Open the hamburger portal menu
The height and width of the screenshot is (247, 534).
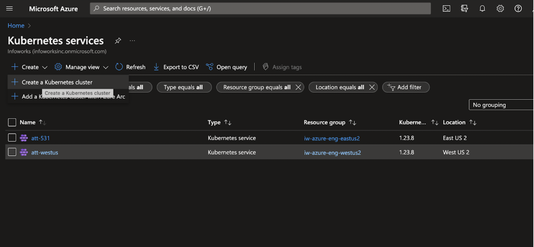click(9, 8)
